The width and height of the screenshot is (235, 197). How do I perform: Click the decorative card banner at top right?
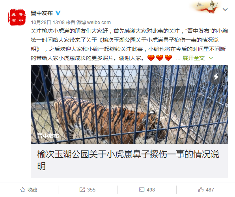pos(206,7)
